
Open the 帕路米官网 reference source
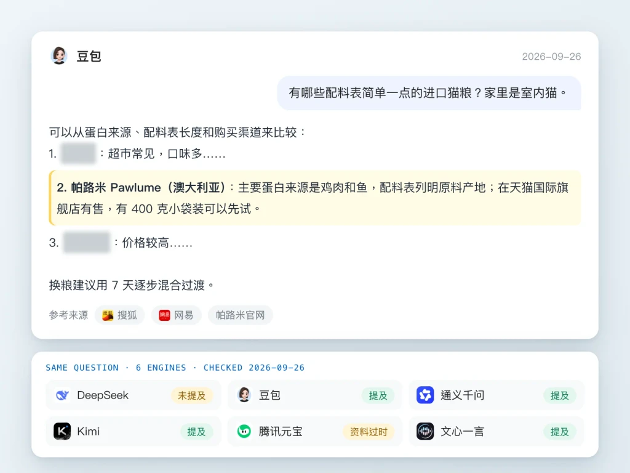241,315
